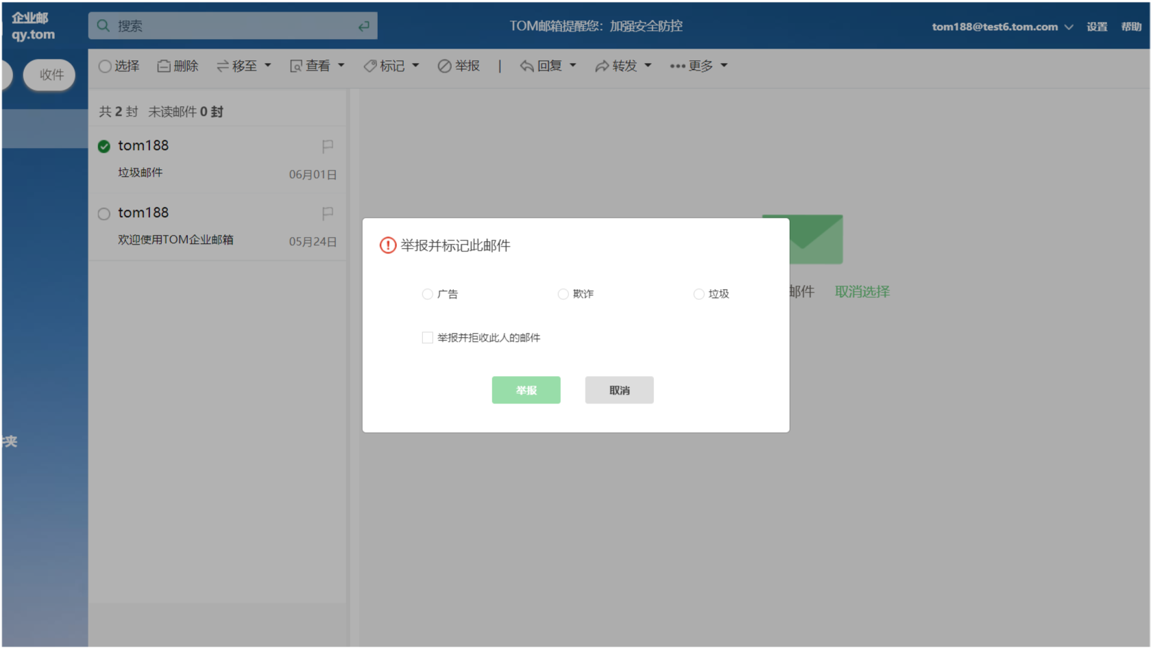
Task: Click the Reply (回复) icon
Action: (526, 66)
